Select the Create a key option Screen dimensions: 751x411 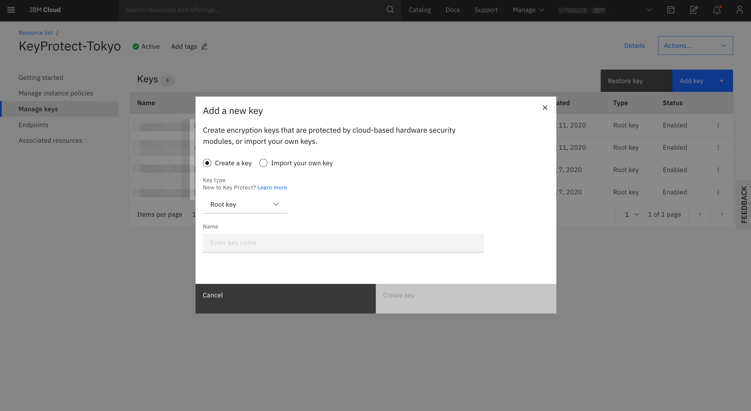tap(207, 163)
